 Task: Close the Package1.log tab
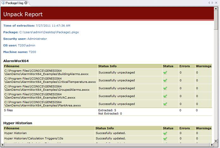(26, 3)
